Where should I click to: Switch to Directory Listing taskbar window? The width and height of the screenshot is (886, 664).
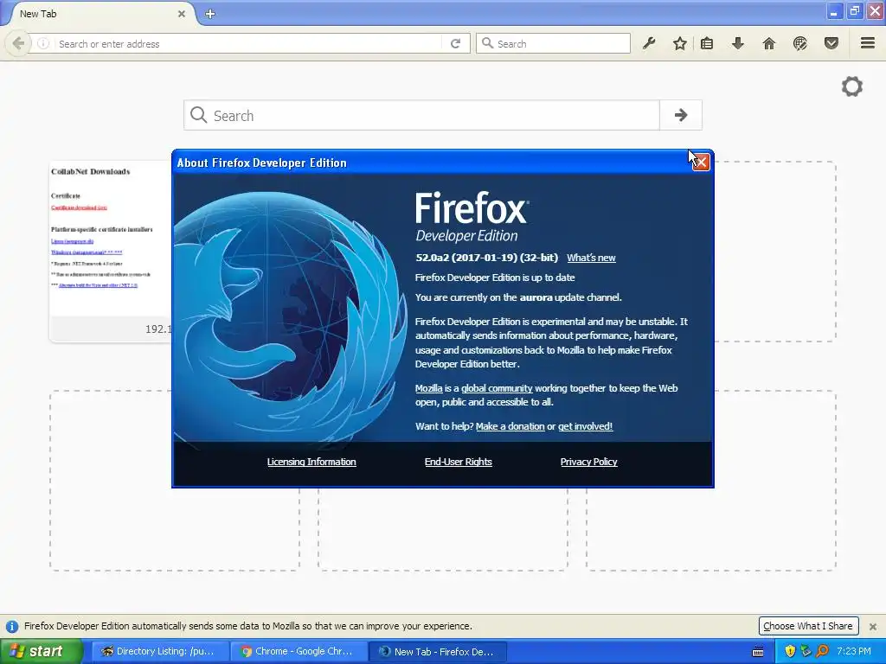pos(160,651)
